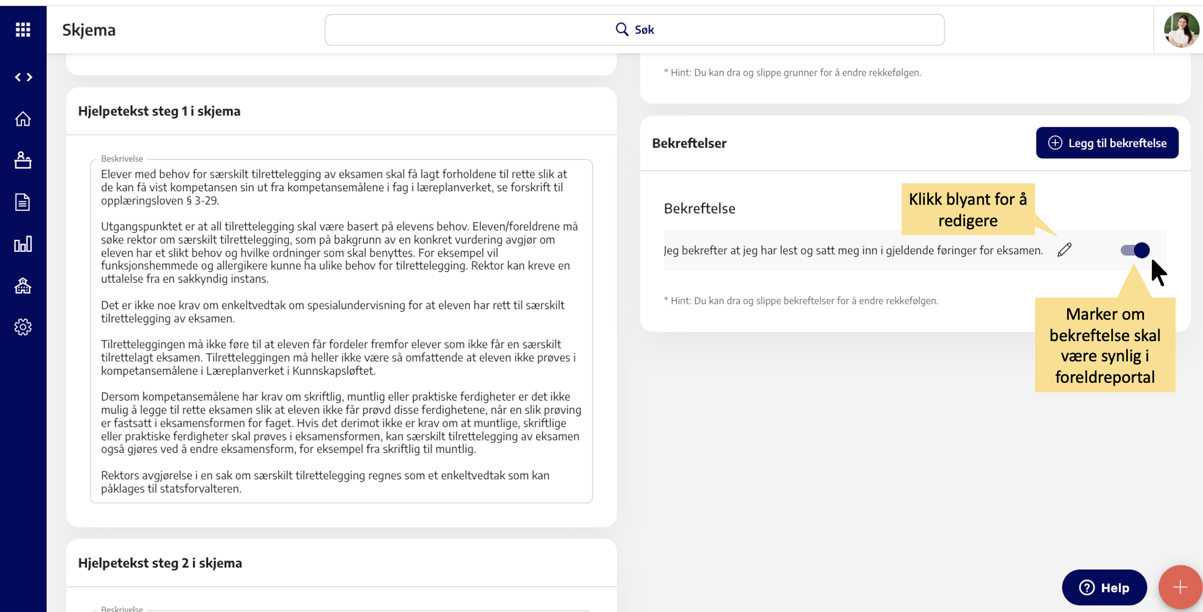1203x612 pixels.
Task: Click the red plus floating button
Action: (x=1180, y=588)
